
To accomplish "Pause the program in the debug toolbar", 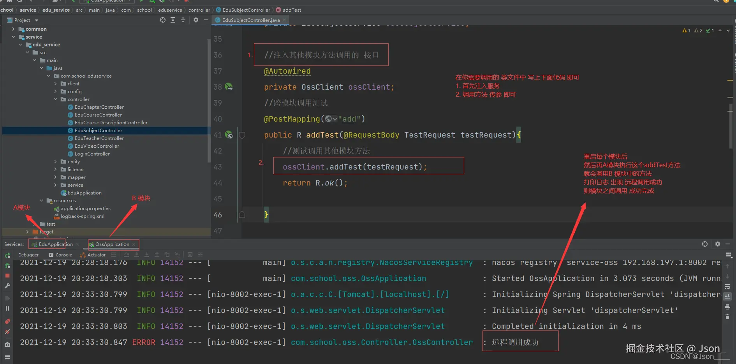I will coord(7,308).
